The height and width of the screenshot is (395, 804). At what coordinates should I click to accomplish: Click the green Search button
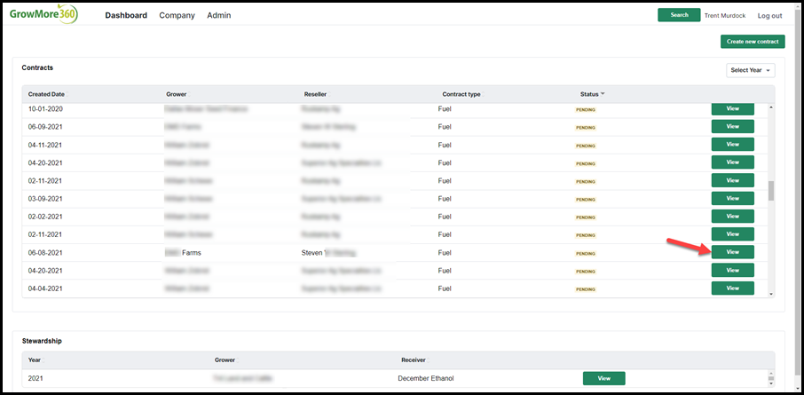click(679, 15)
